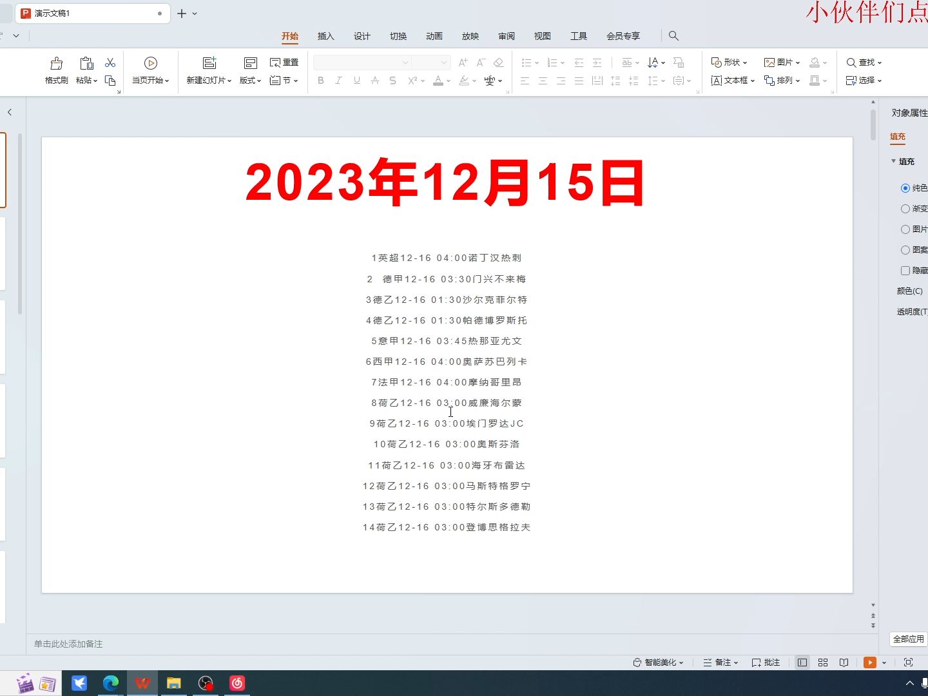Screen dimensions: 928x696
Task: Click the Paste clipboard icon
Action: (86, 63)
